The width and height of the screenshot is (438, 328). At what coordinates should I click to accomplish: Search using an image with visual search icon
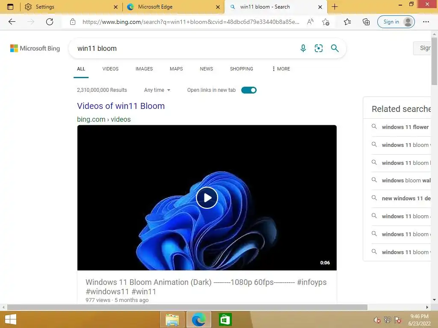[x=318, y=48]
